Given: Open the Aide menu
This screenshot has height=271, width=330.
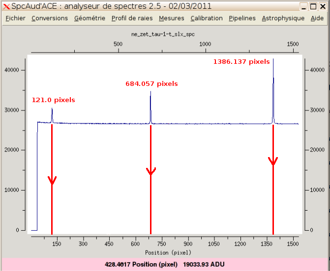Looking at the screenshot, I should (x=317, y=18).
